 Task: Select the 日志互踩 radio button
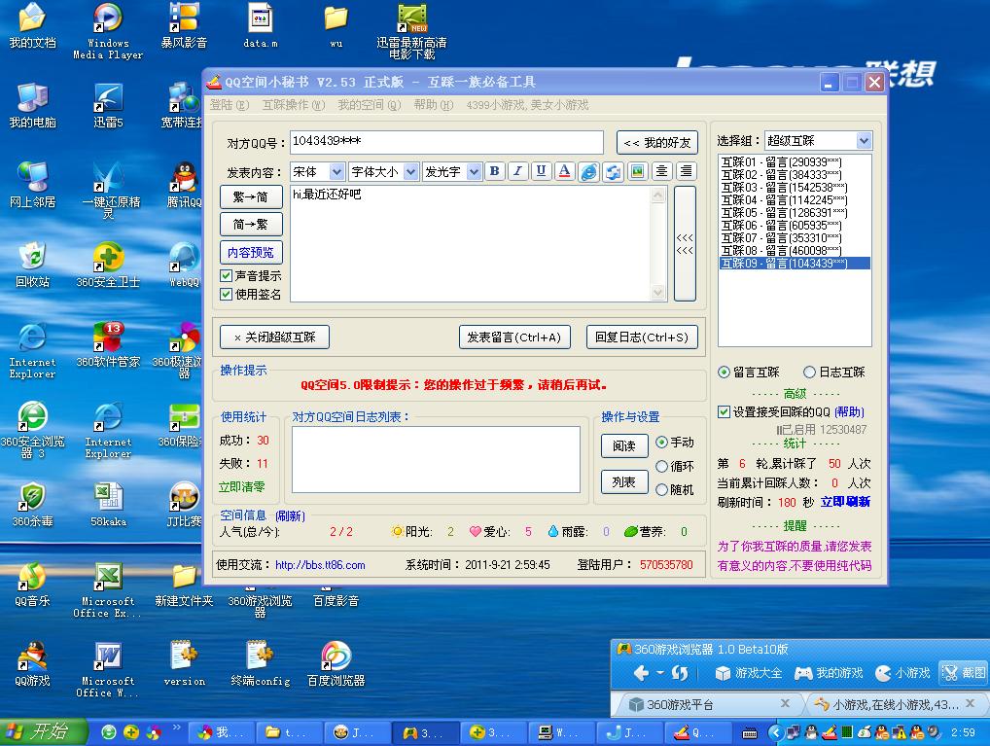pyautogui.click(x=809, y=373)
